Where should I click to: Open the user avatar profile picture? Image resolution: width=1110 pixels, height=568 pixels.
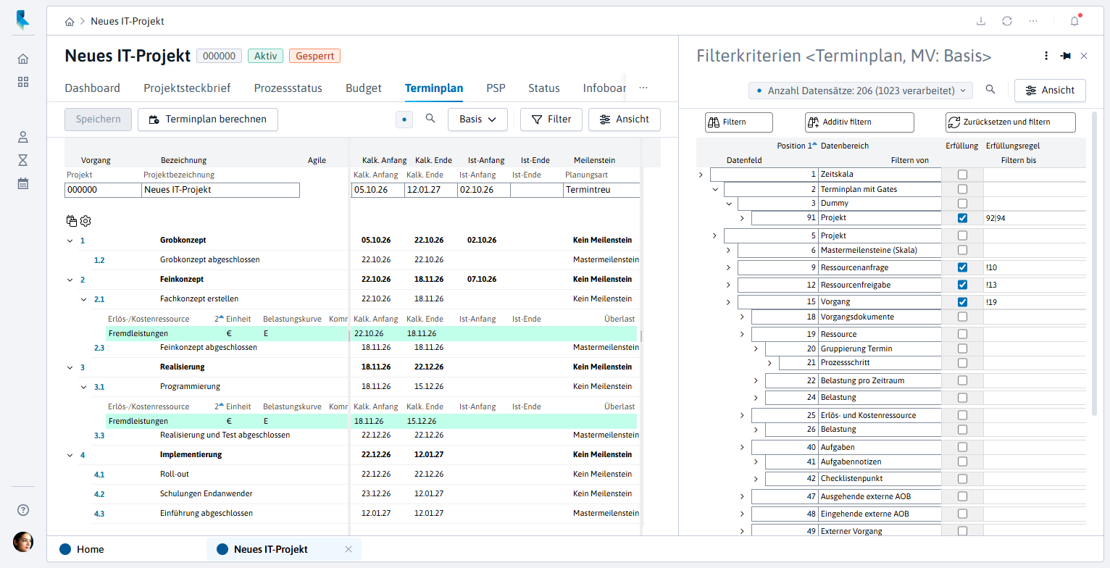(23, 542)
